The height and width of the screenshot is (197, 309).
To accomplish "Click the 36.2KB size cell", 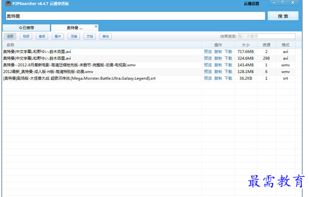I will [246, 78].
